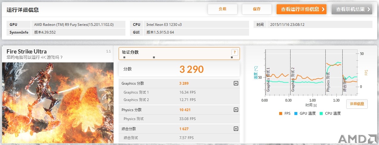Click the blue GPU 温度 legend swatch

(x=296, y=114)
